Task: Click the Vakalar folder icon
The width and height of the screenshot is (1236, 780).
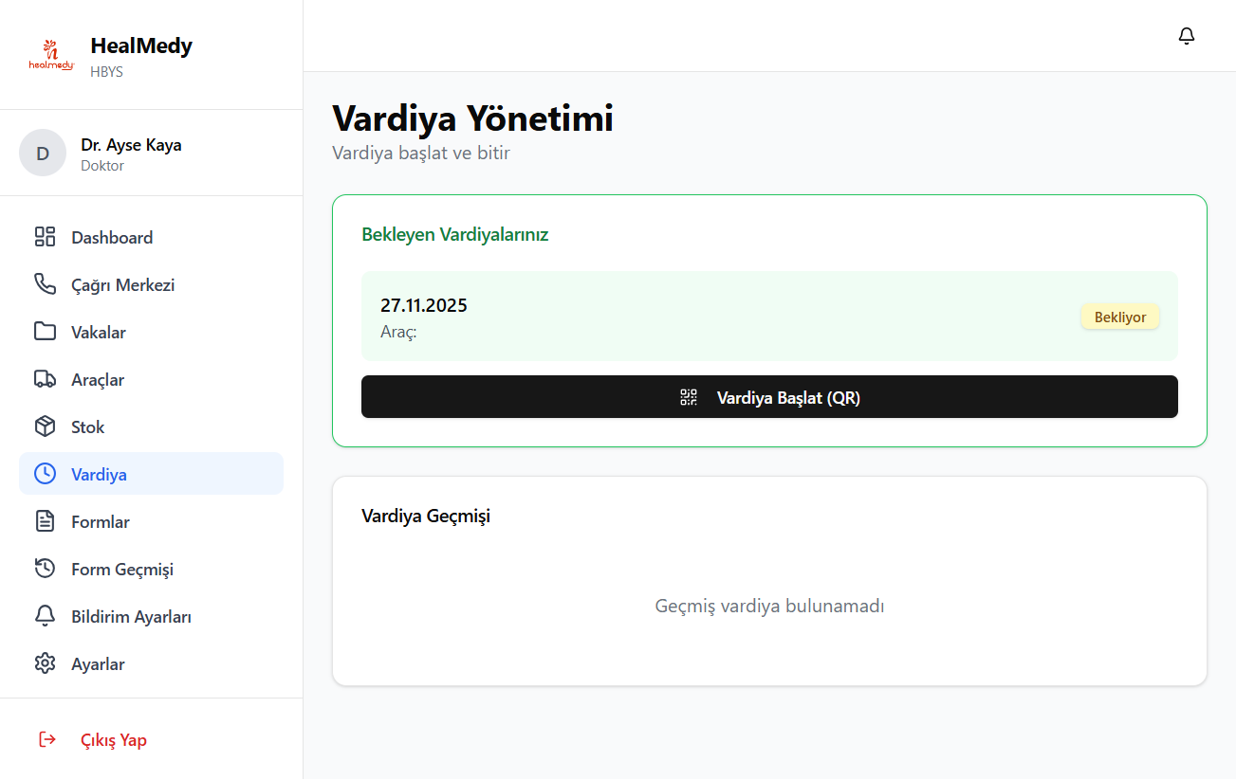Action: click(x=45, y=331)
